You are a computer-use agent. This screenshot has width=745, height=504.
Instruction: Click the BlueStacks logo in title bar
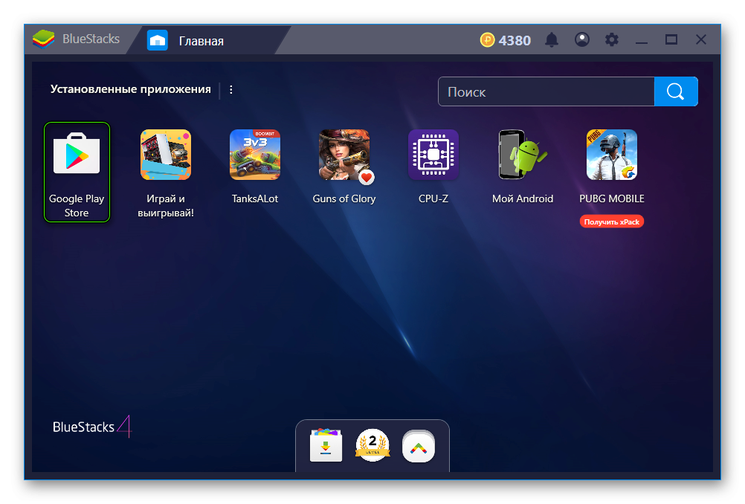pyautogui.click(x=44, y=39)
